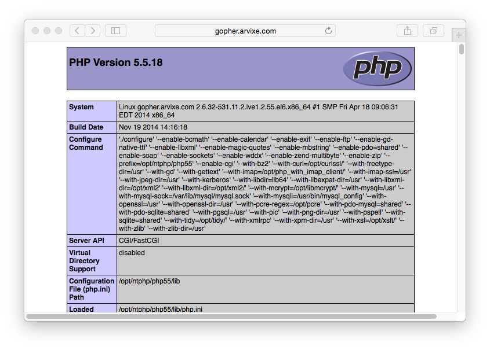Click the './configure' command text
490x350 pixels.
[x=136, y=139]
